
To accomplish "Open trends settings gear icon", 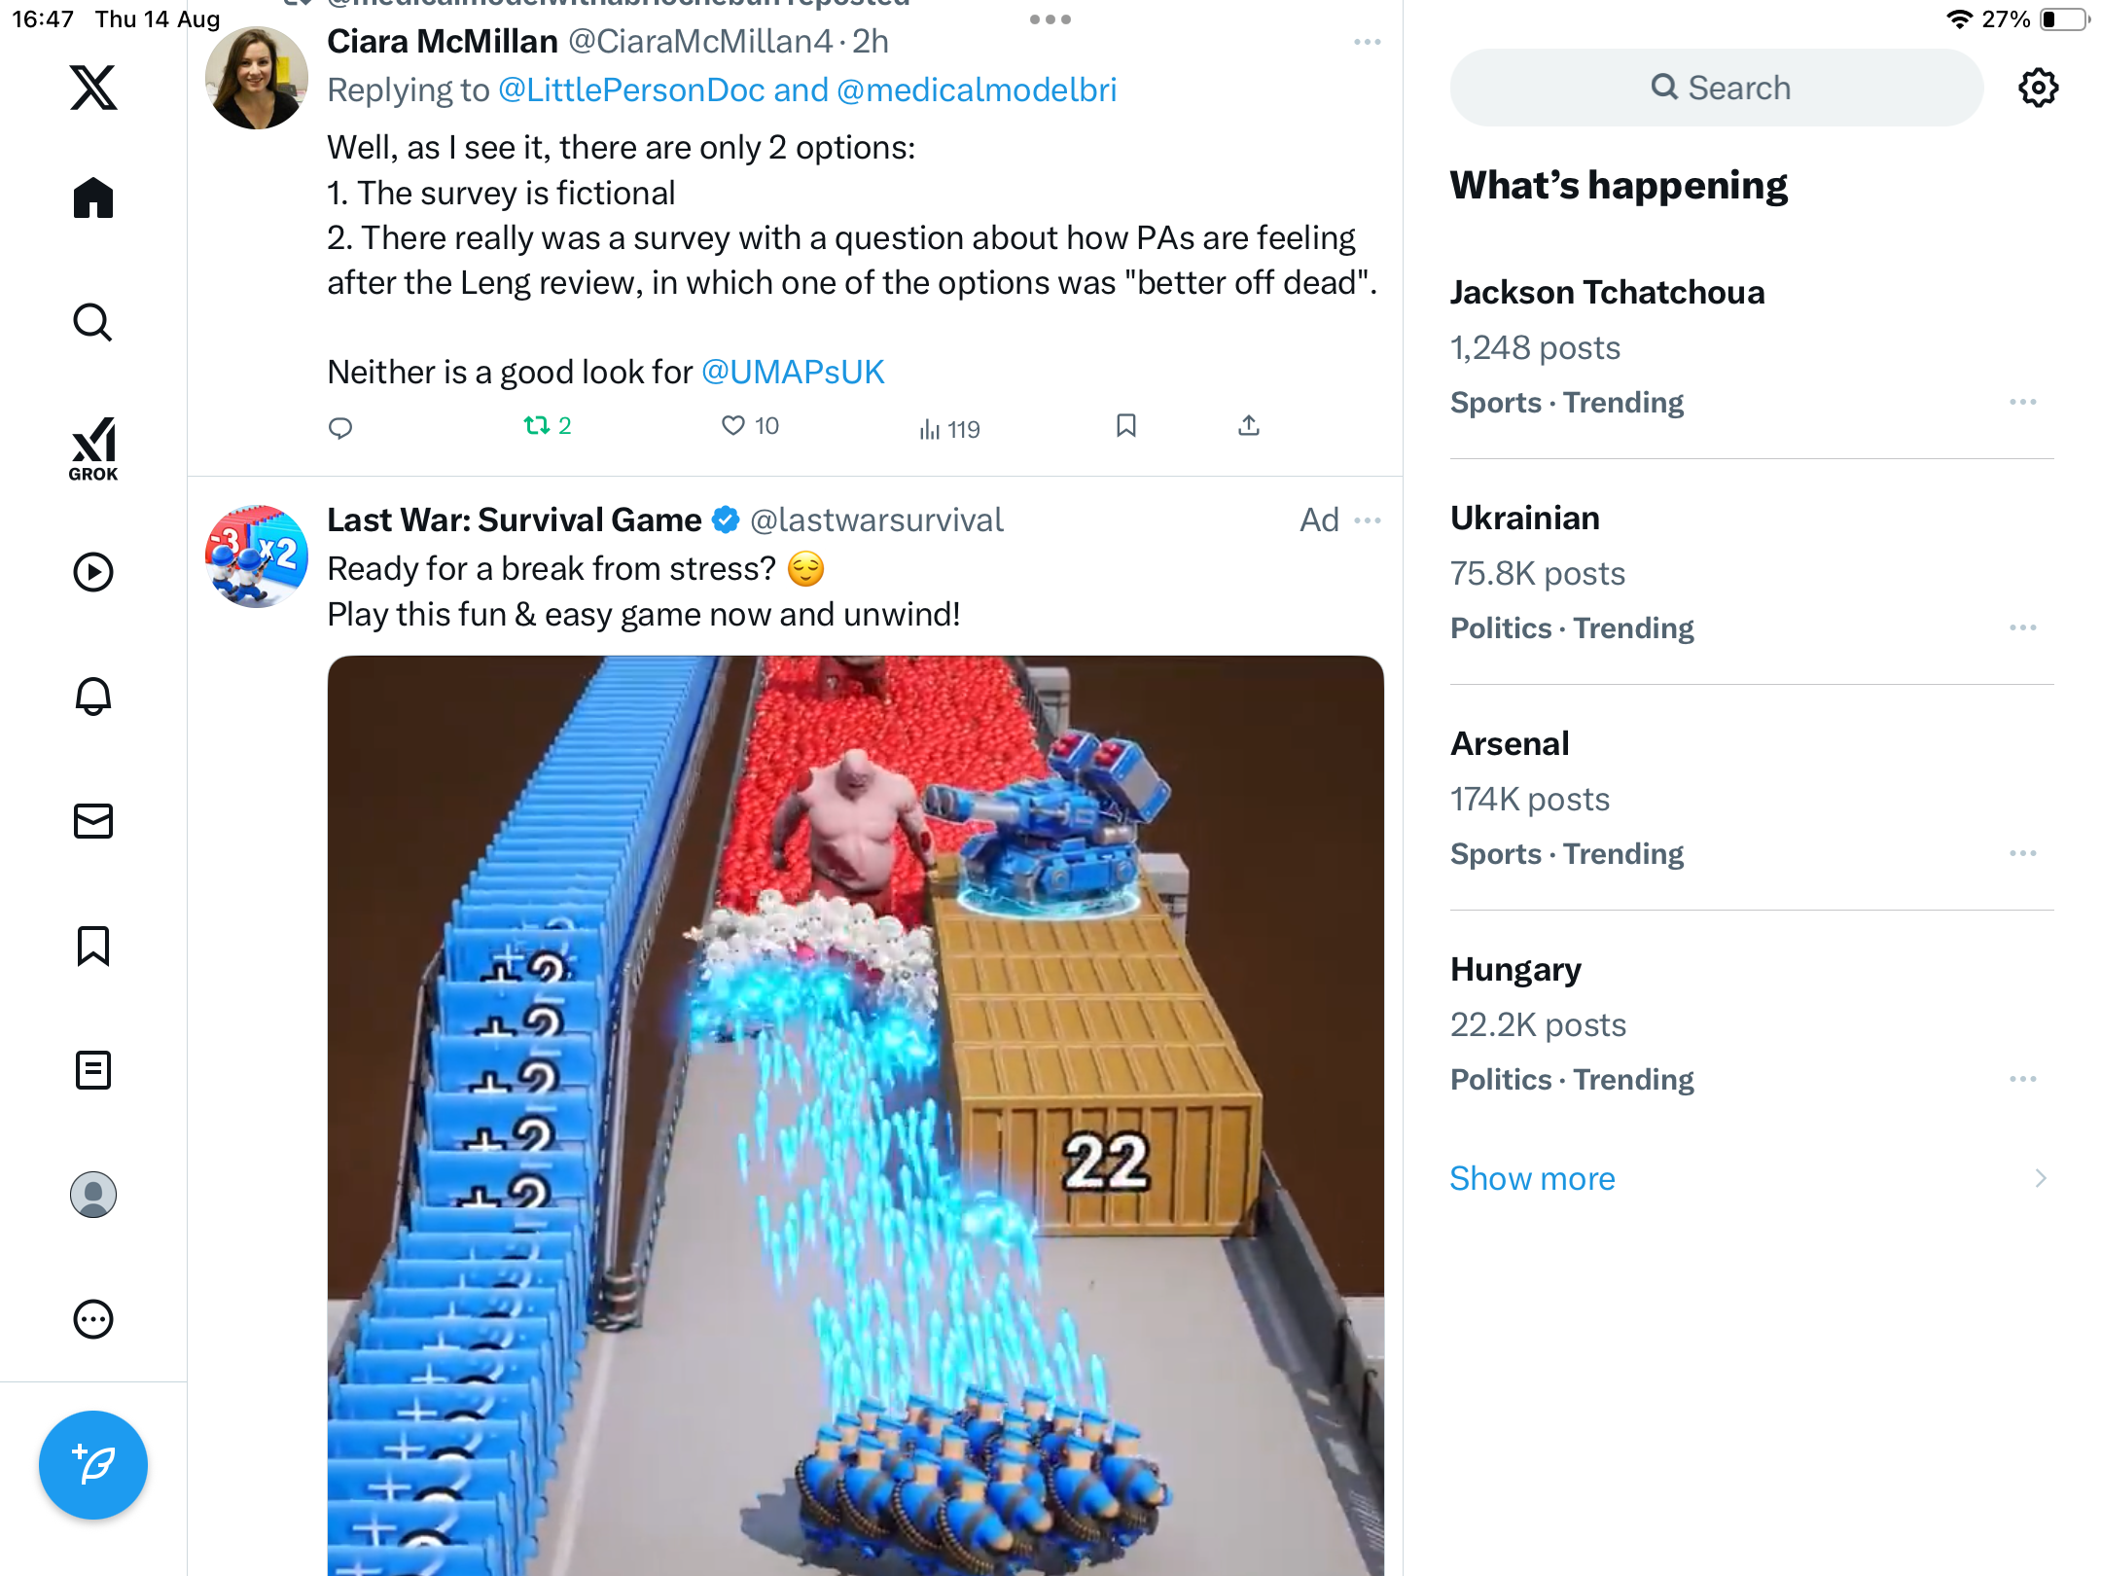I will point(2038,88).
